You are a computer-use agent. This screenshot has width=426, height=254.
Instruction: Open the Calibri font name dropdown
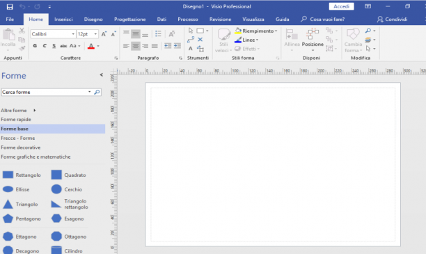(x=73, y=34)
